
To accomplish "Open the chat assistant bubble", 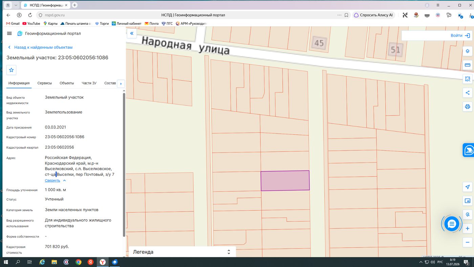I will pyautogui.click(x=452, y=224).
